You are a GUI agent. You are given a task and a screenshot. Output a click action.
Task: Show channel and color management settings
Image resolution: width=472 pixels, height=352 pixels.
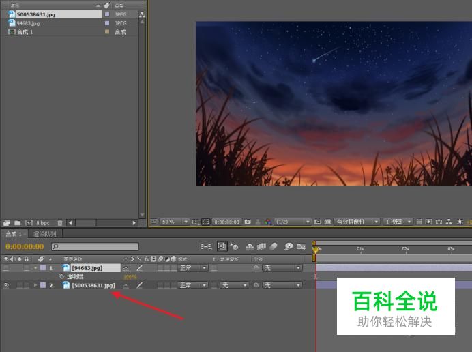(x=267, y=222)
